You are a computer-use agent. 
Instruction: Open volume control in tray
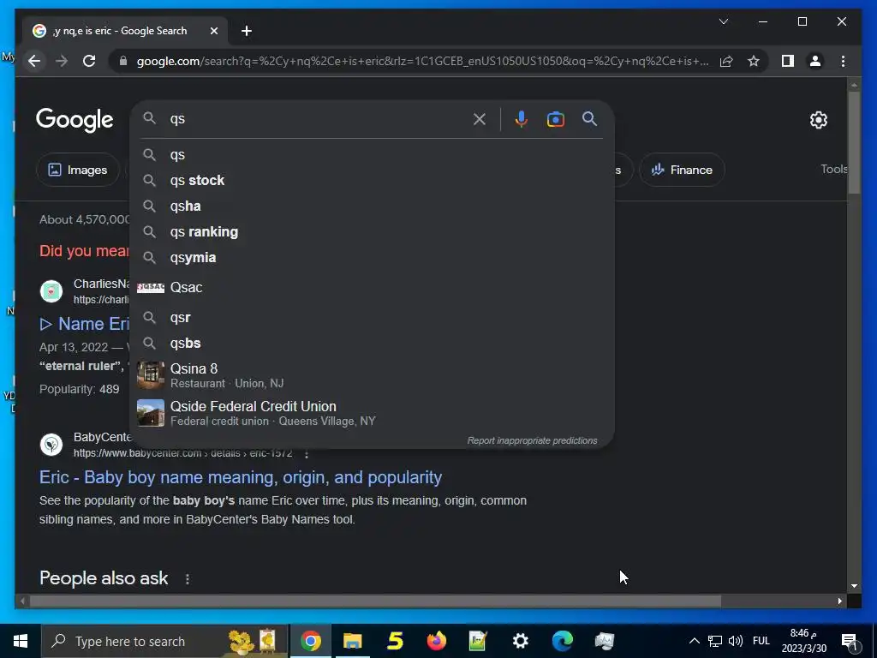coord(736,641)
